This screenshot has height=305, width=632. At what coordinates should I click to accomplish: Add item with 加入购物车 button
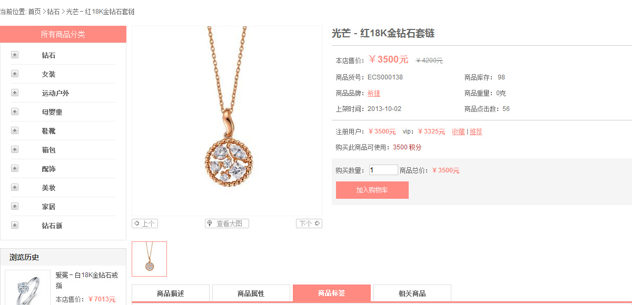[372, 190]
